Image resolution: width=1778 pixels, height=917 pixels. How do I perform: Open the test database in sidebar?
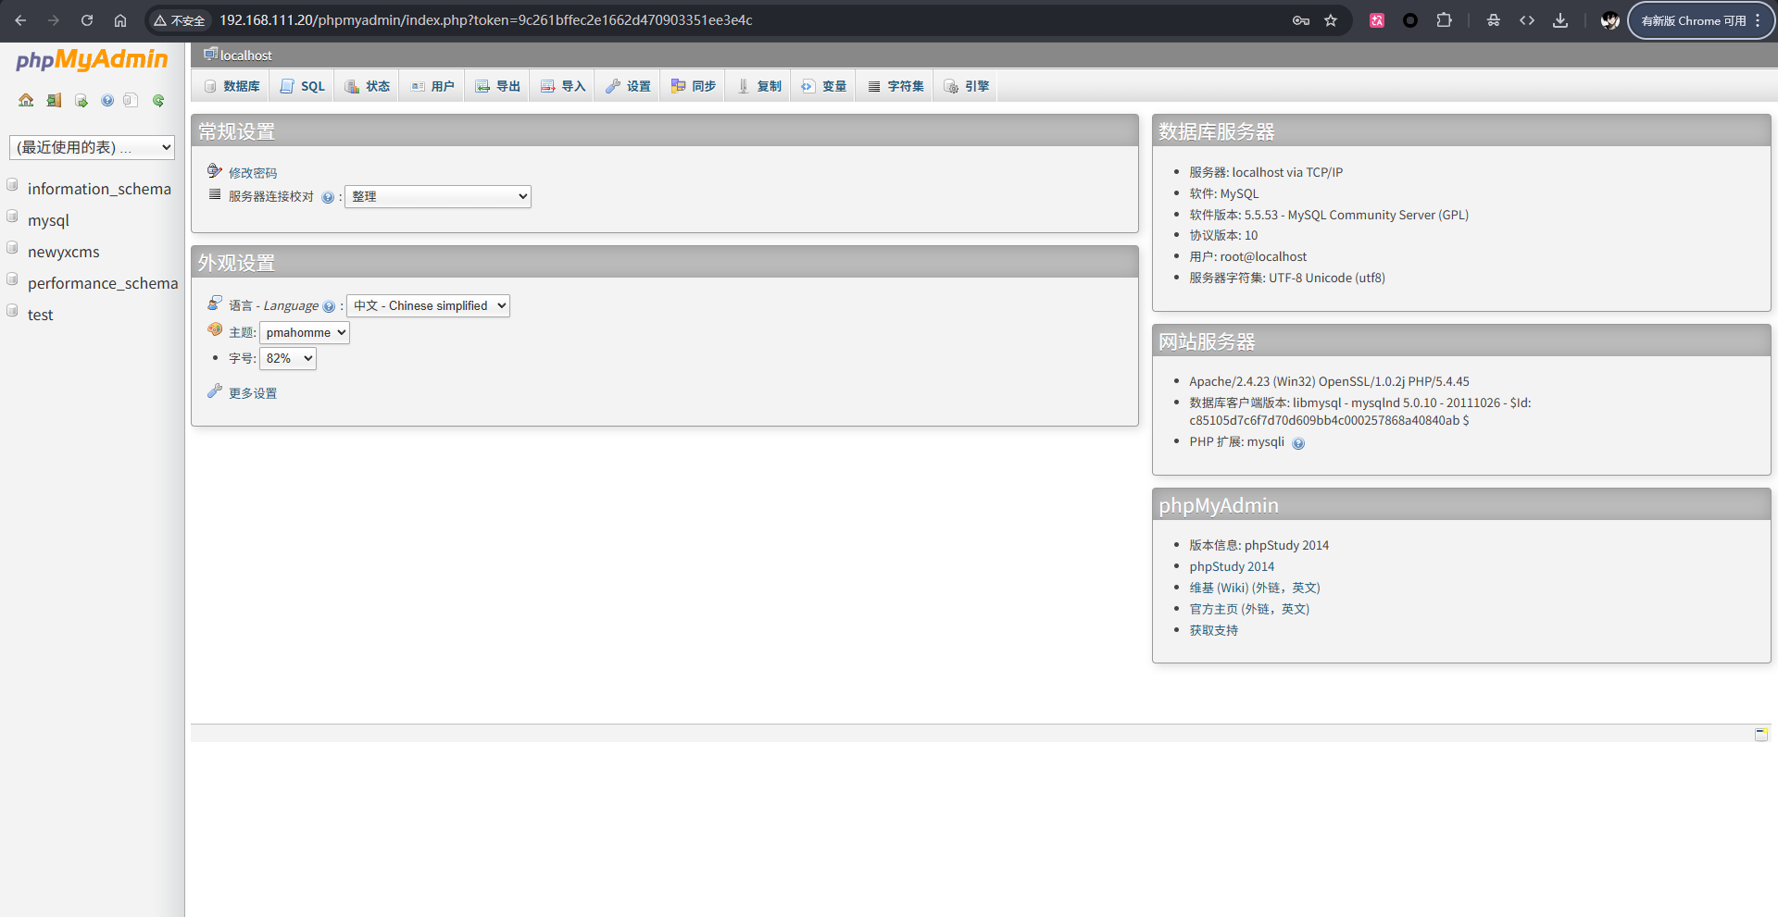coord(41,315)
